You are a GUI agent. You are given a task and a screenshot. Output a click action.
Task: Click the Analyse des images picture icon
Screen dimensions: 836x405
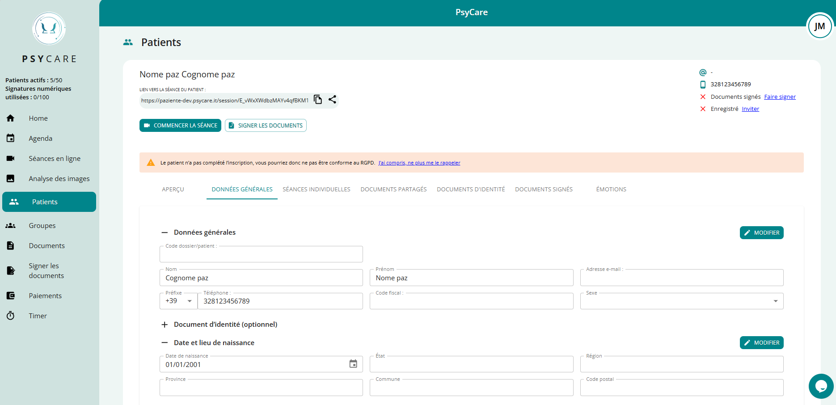tap(10, 178)
